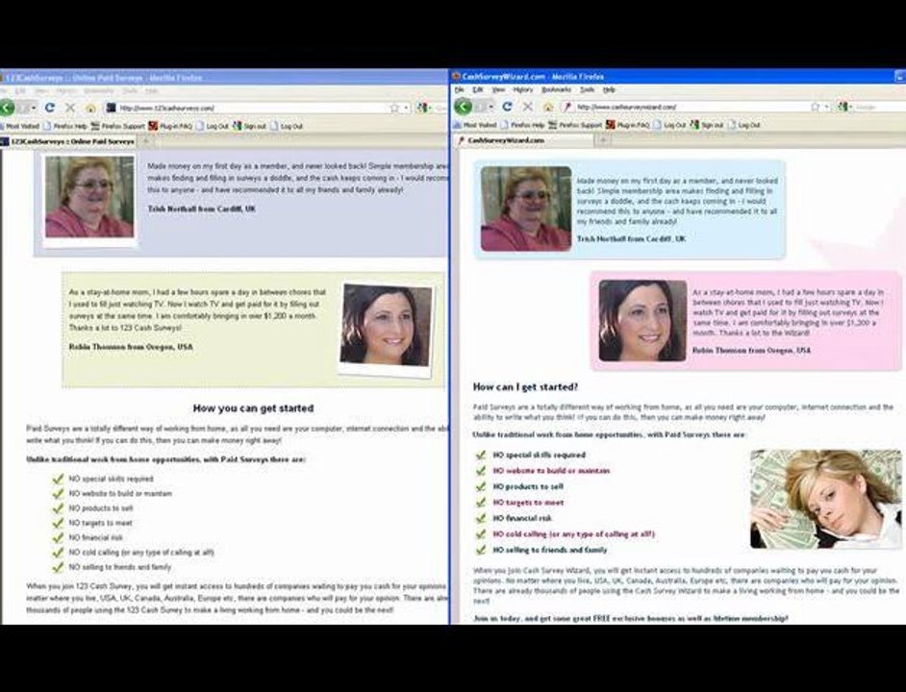Click the 123cashsurveys.com address field
The width and height of the screenshot is (906, 692).
[258, 108]
